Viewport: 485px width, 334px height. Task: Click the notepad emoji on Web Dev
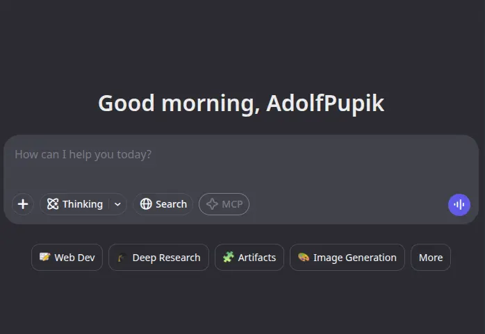click(x=45, y=257)
